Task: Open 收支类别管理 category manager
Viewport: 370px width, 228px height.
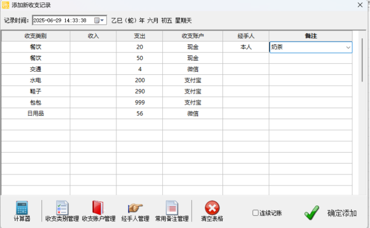Action: (62, 211)
